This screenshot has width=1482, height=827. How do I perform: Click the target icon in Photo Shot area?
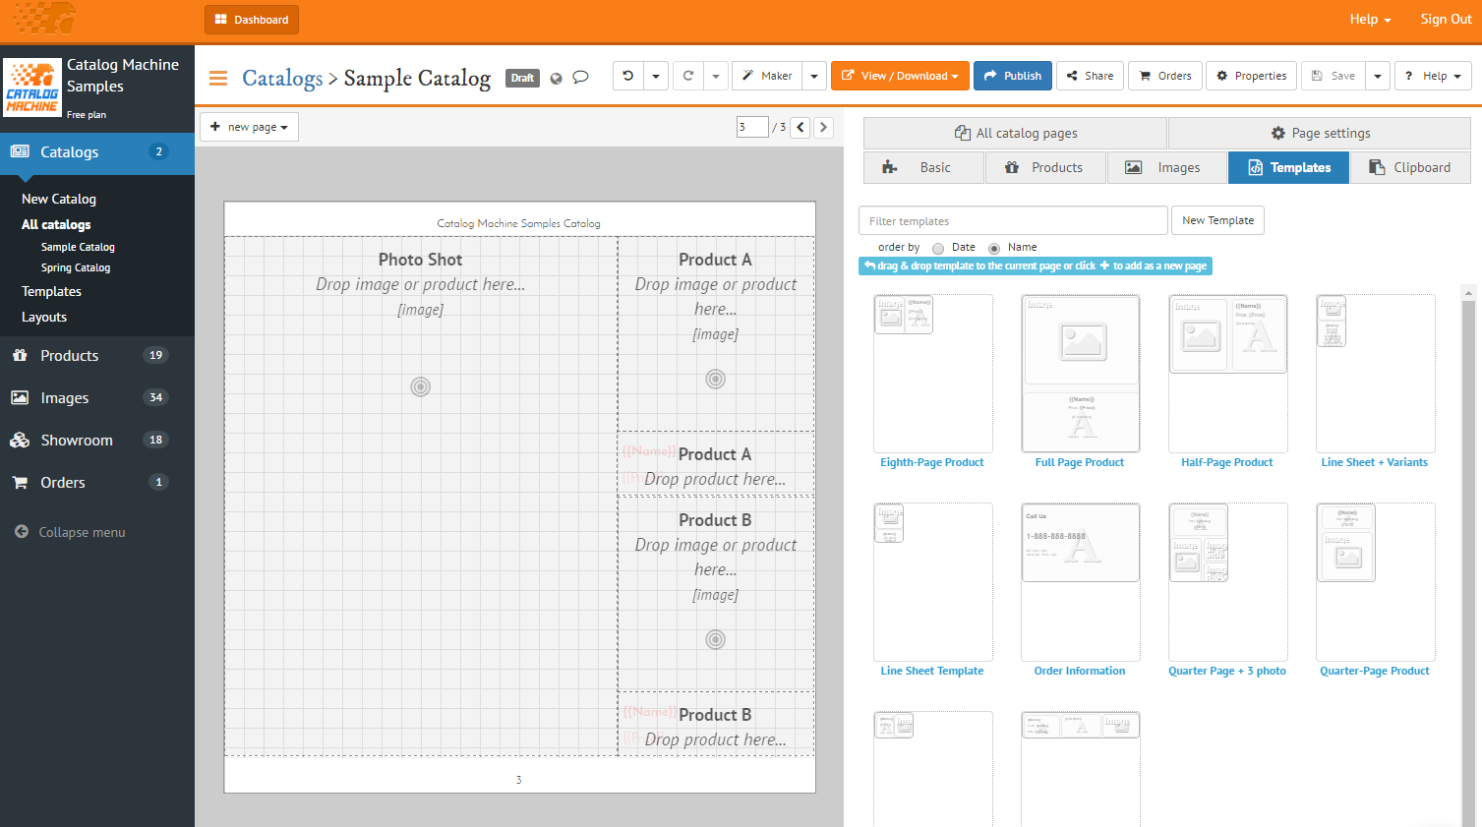pyautogui.click(x=420, y=386)
